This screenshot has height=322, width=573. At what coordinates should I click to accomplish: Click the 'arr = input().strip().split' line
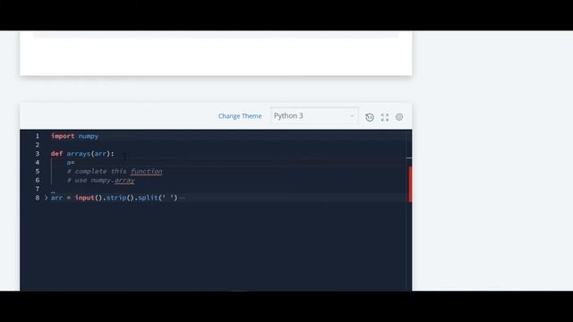point(114,198)
